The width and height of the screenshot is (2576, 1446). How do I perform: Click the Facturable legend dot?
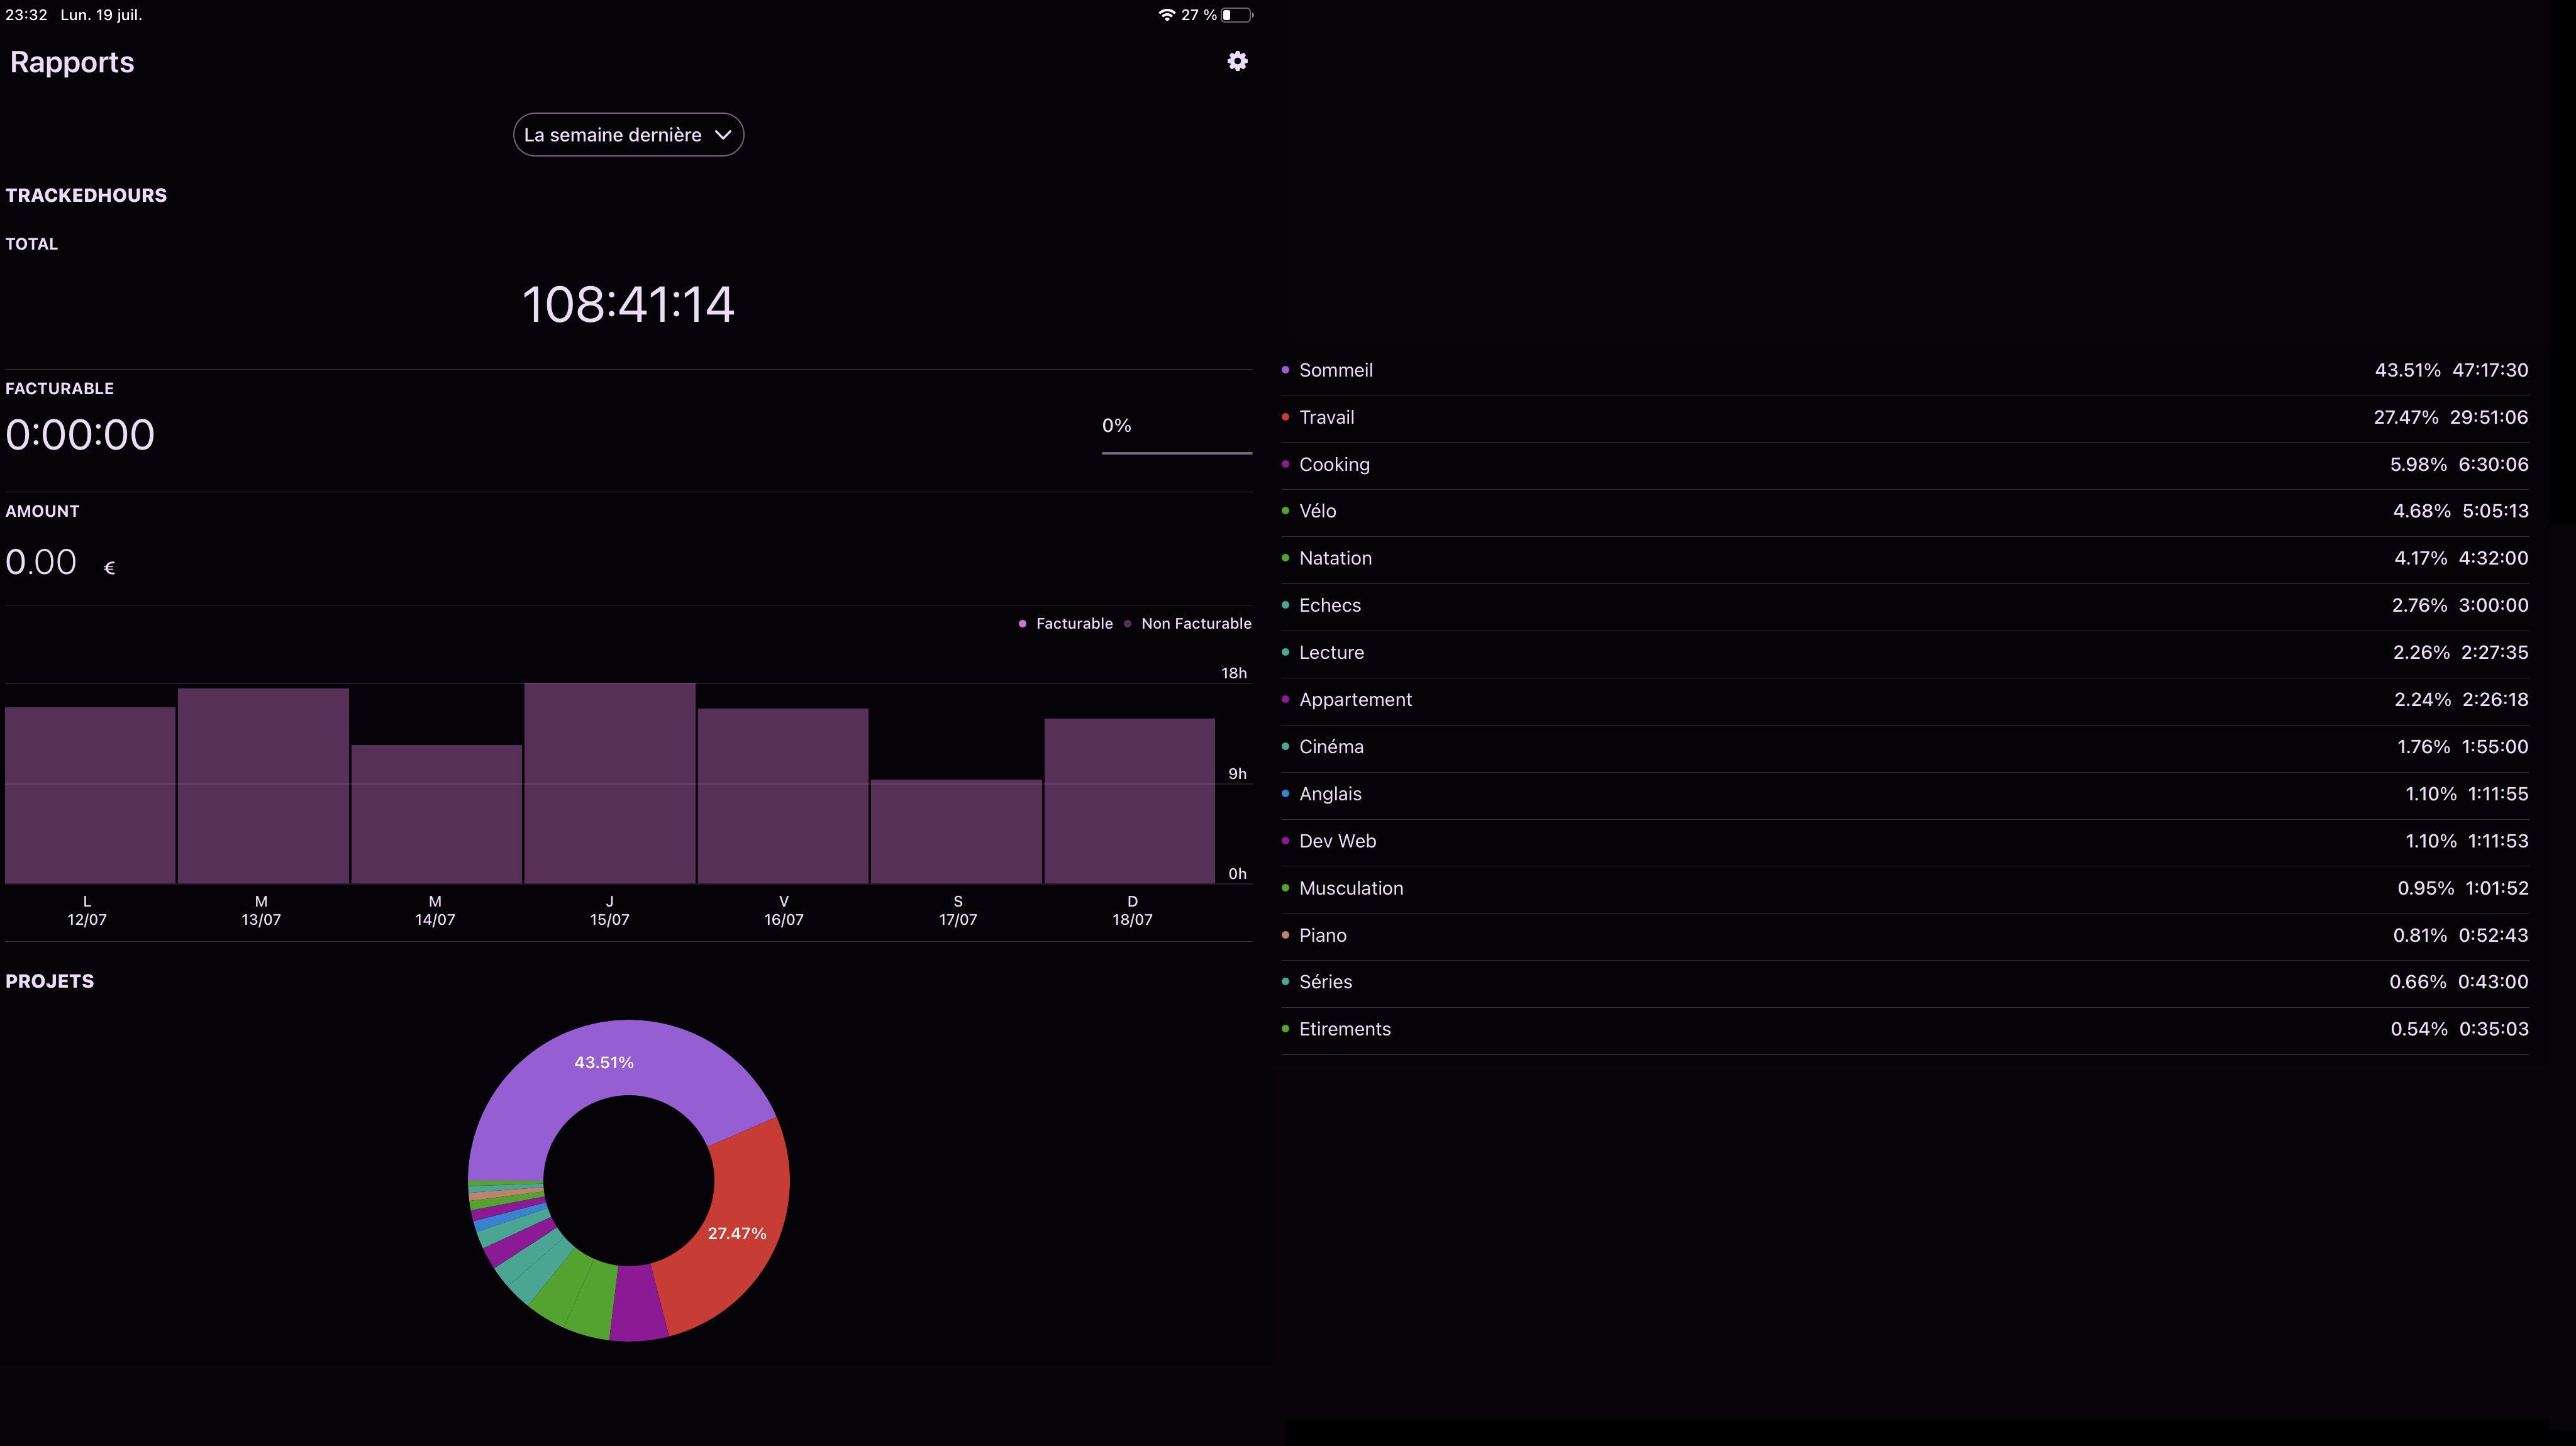pyautogui.click(x=1022, y=624)
